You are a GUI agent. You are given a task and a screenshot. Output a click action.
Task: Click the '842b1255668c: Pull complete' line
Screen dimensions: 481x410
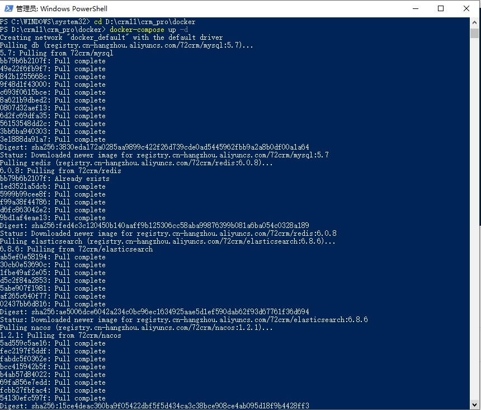[x=53, y=77]
